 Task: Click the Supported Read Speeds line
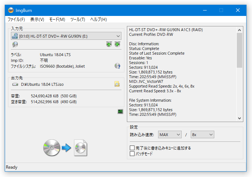coord(162,87)
